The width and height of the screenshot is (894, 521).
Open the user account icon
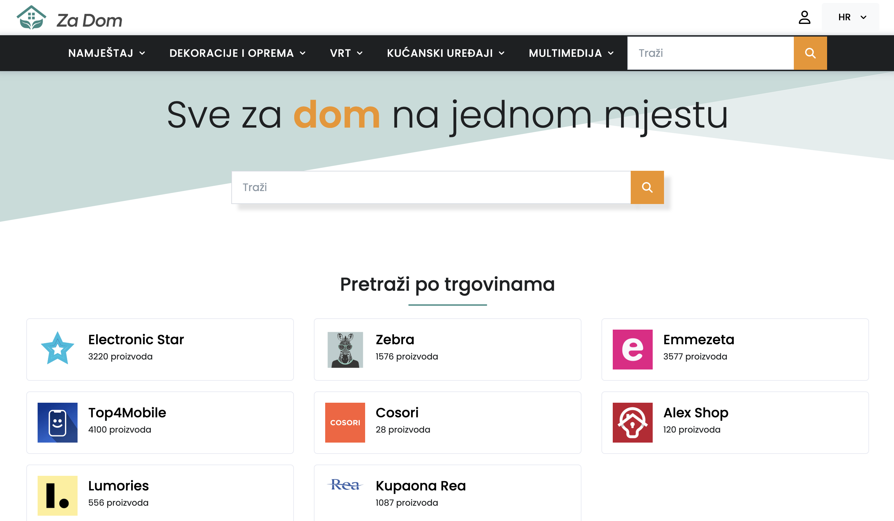pyautogui.click(x=804, y=17)
